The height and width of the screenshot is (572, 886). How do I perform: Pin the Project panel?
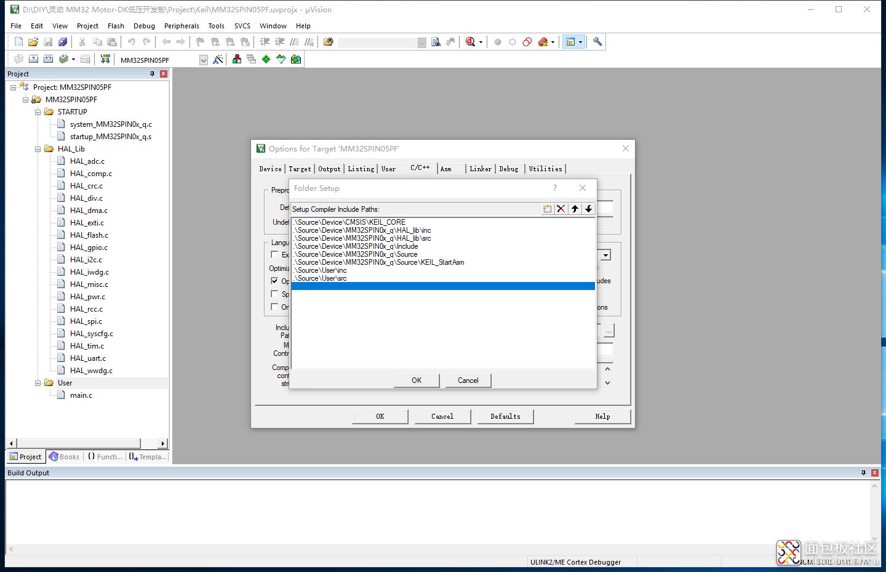[x=152, y=74]
